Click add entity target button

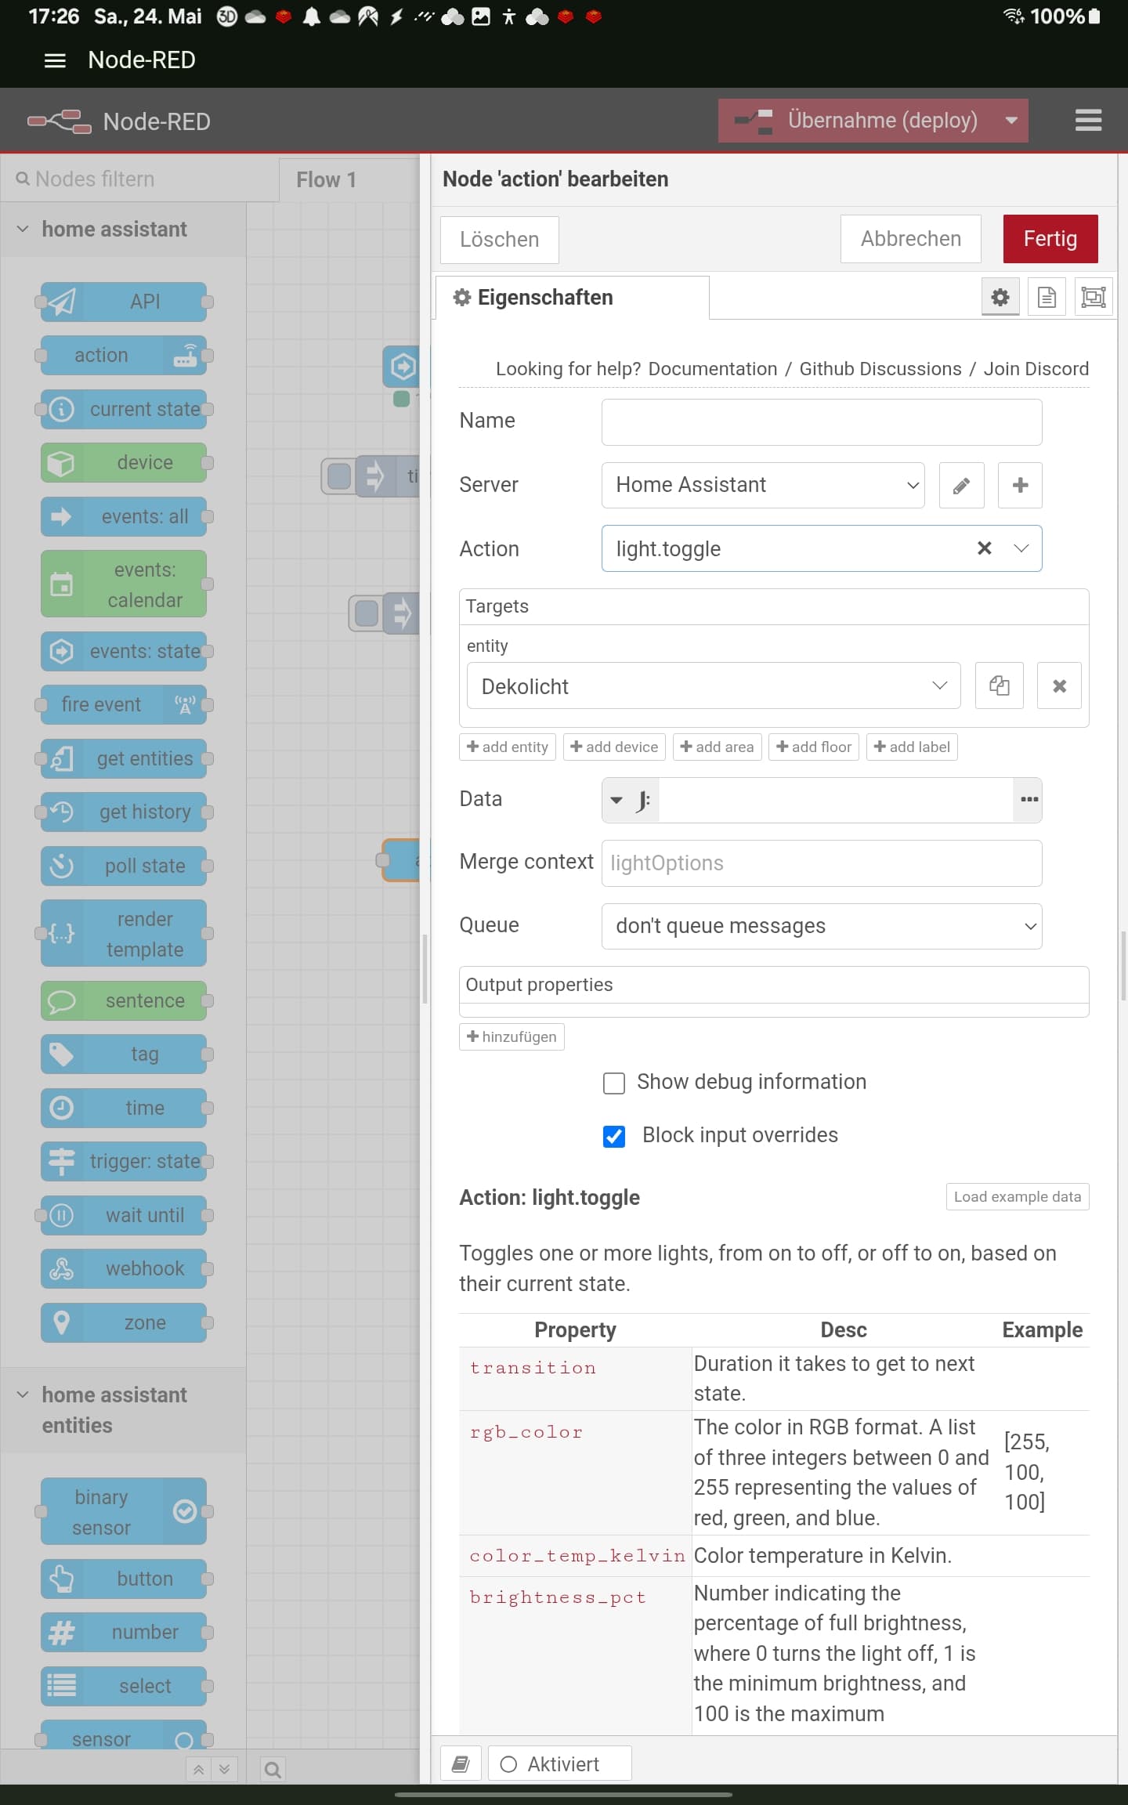508,747
